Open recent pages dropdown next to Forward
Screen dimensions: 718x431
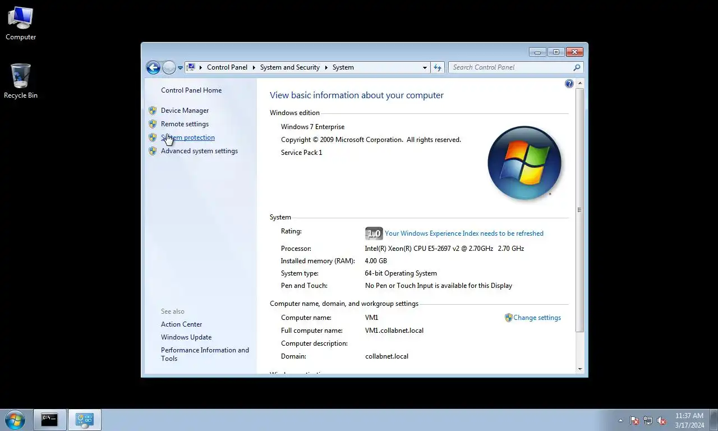point(180,67)
